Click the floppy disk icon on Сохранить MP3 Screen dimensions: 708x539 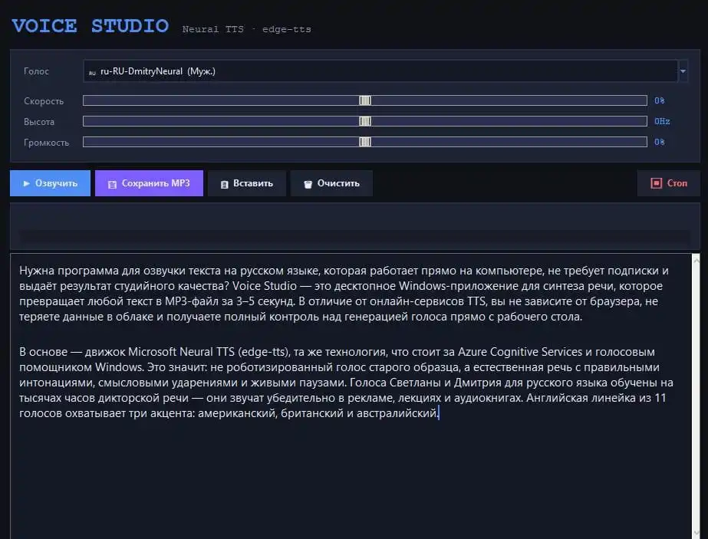pyautogui.click(x=112, y=184)
